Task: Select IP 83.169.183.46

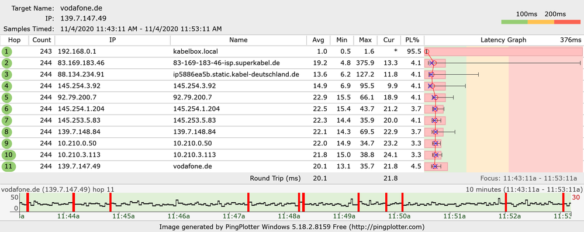Action: pyautogui.click(x=81, y=63)
